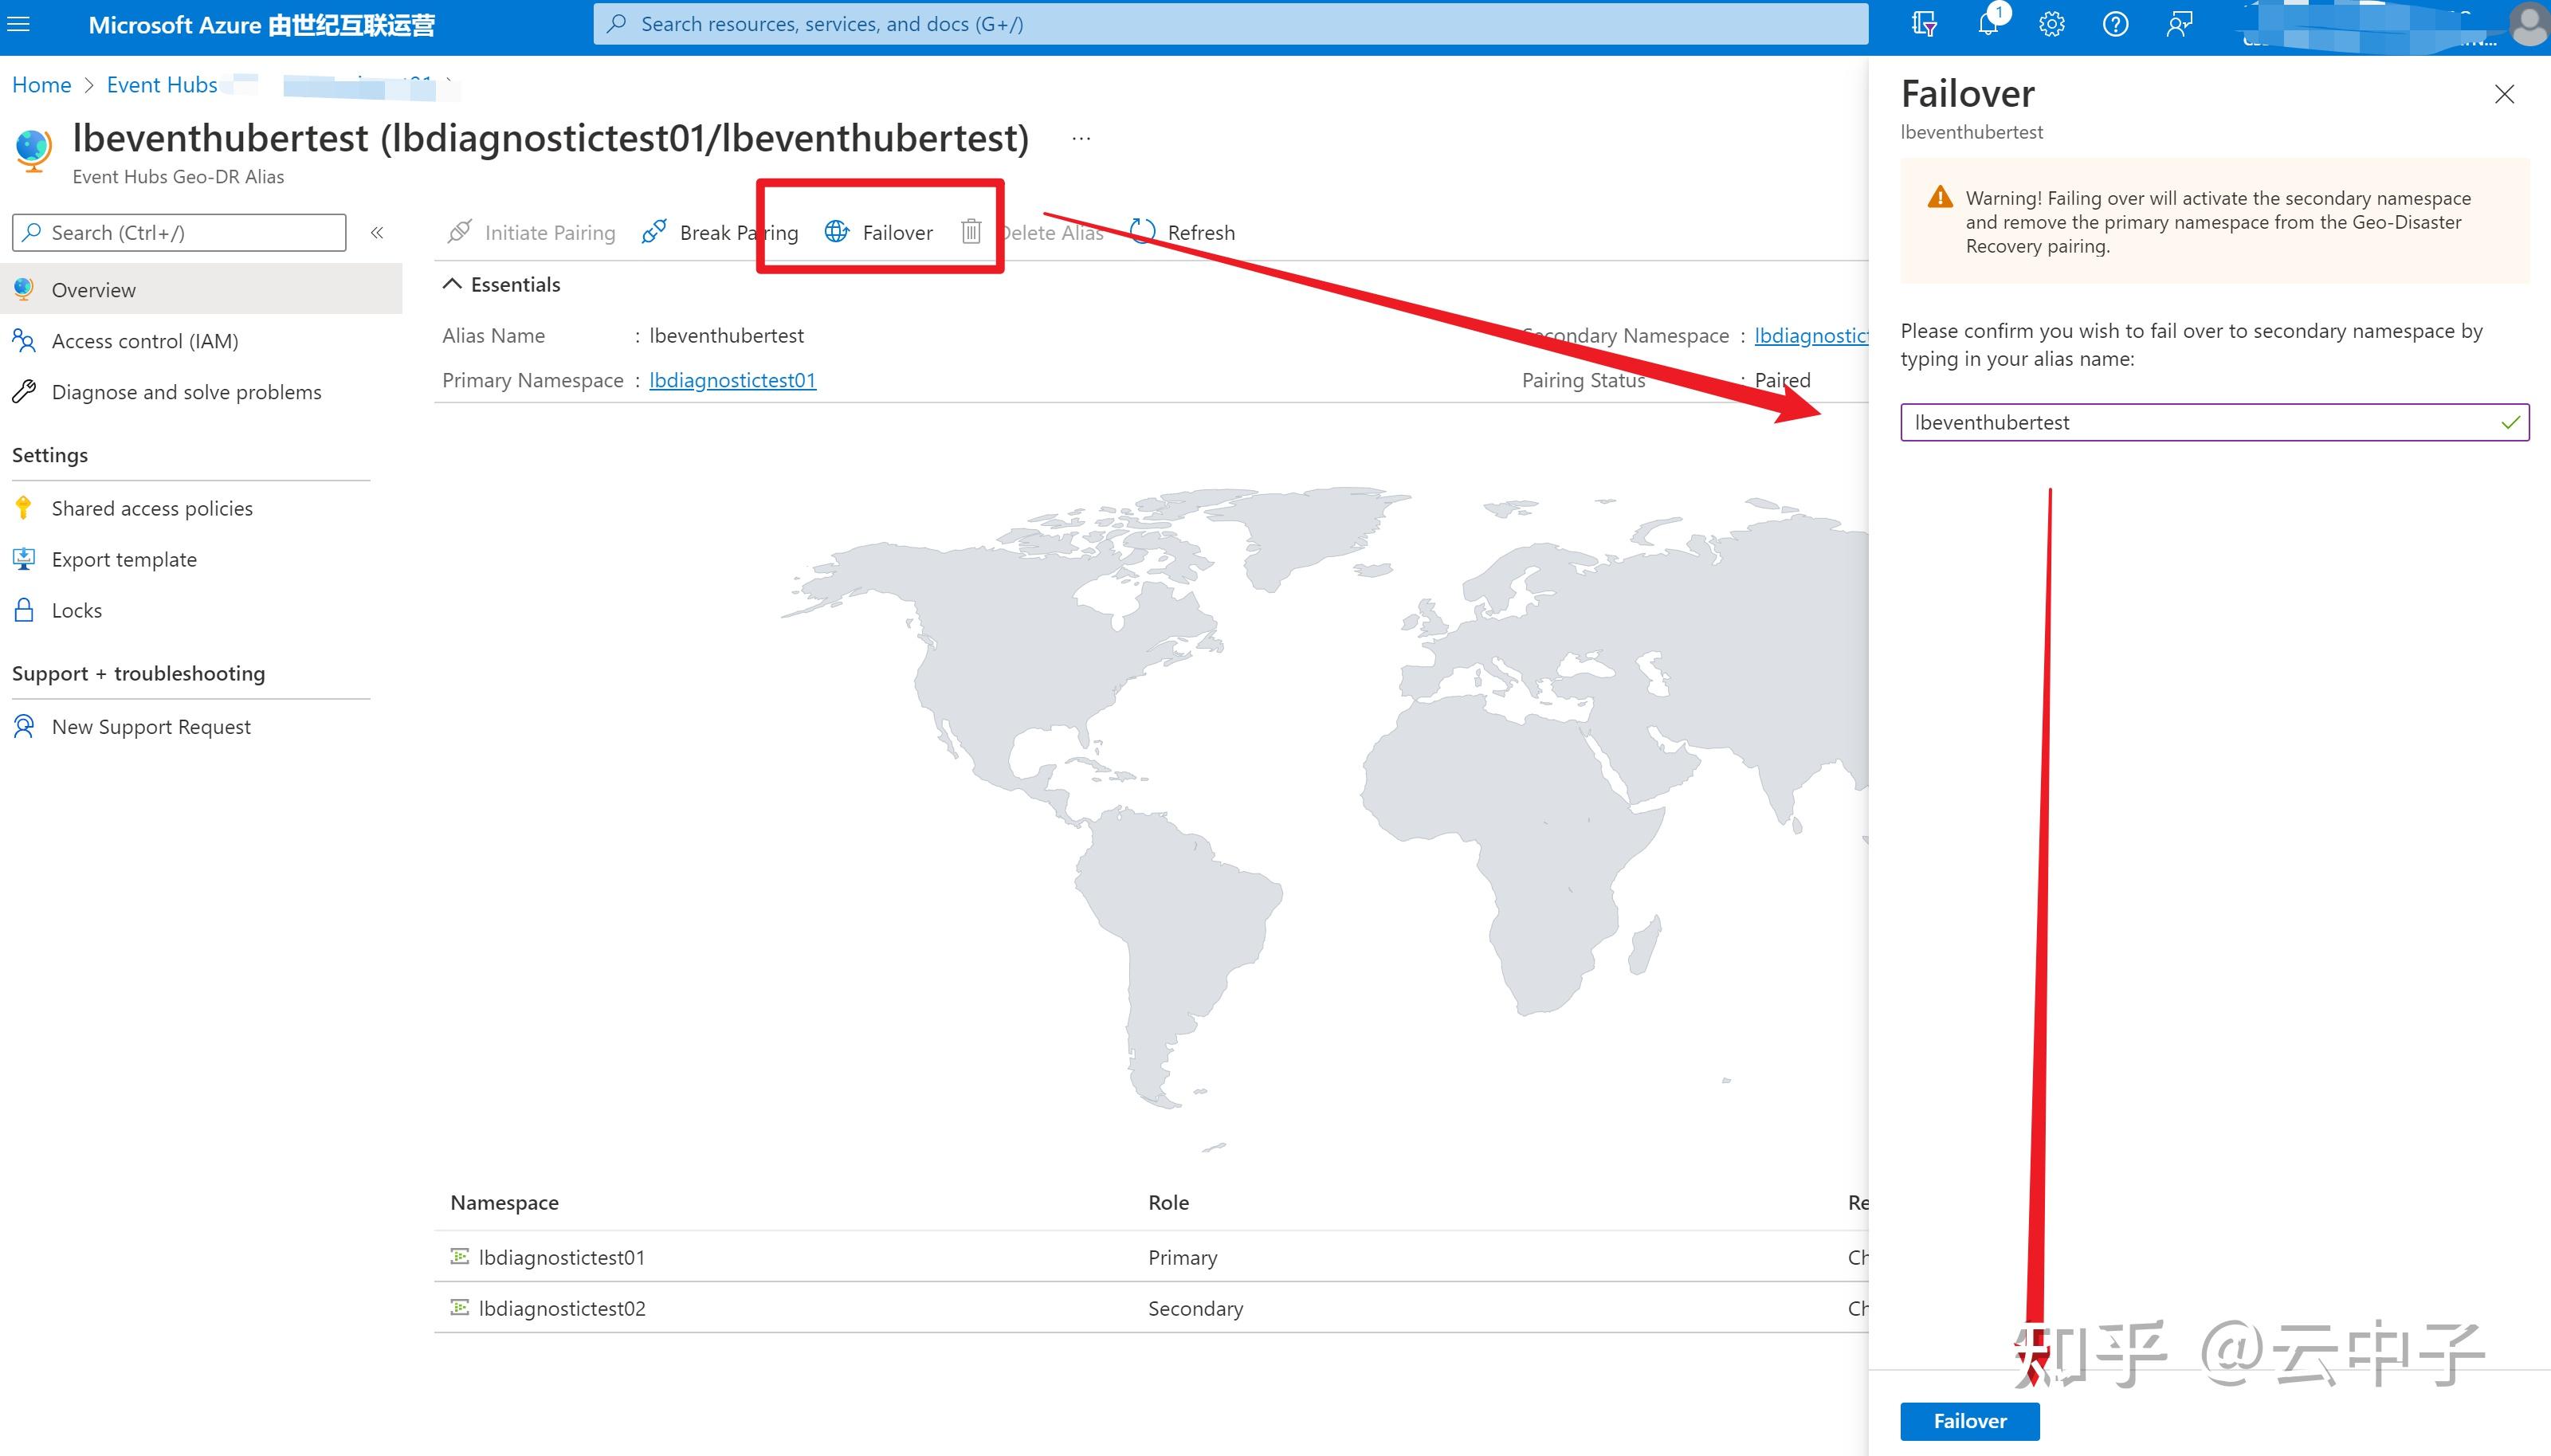Screen dimensions: 2551x1456
Task: Open the lbdiagnostictest01 namespace link
Action: [x=733, y=380]
